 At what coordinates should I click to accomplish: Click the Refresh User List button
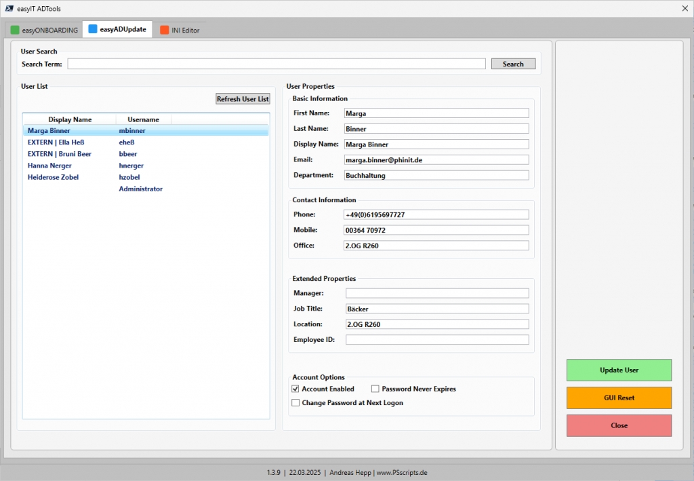[x=243, y=99]
